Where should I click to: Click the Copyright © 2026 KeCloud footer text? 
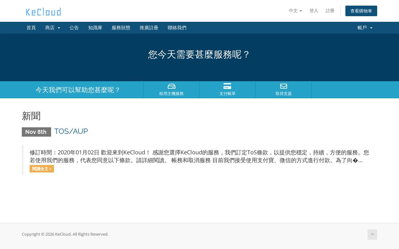click(x=65, y=234)
